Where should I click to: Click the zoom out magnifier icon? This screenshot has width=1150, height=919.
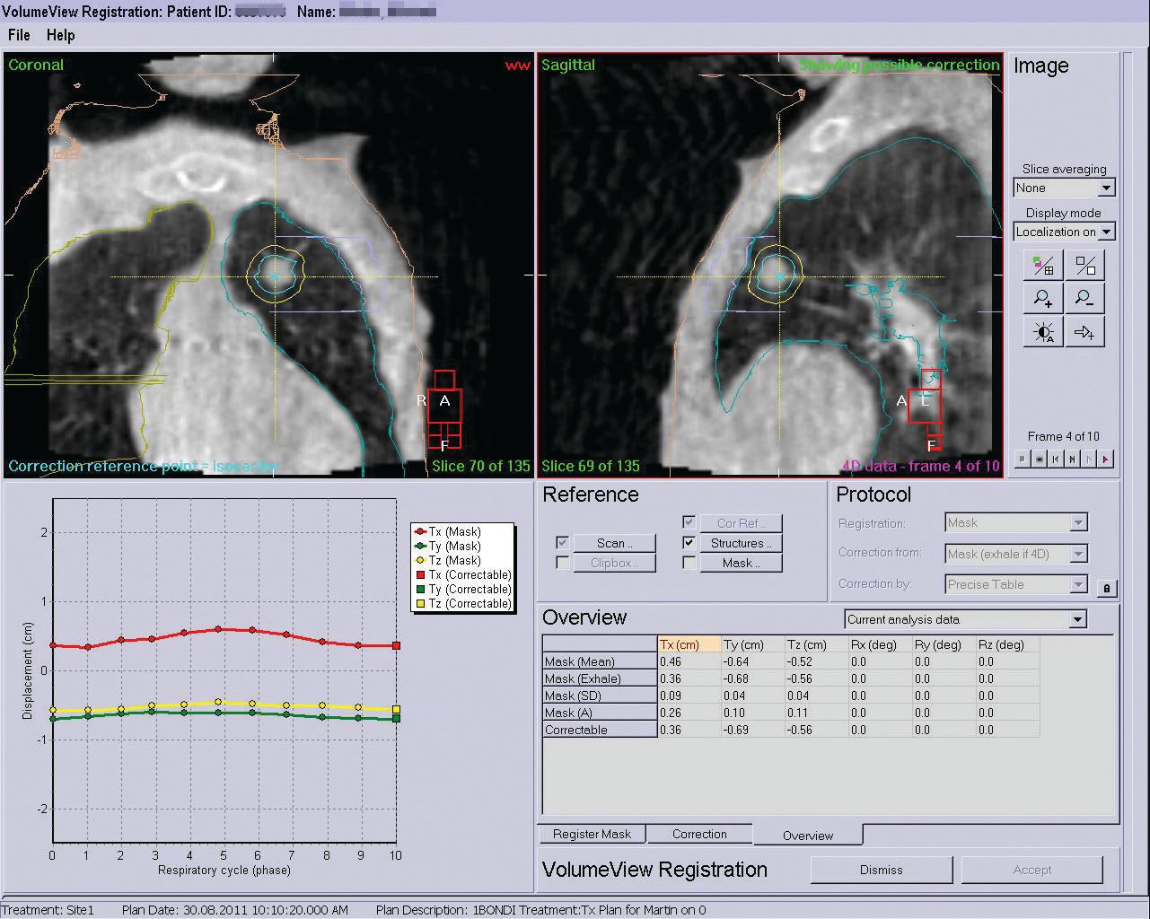(x=1085, y=298)
